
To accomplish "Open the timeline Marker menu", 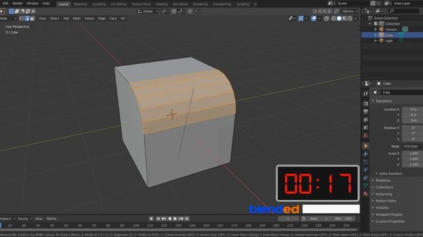I will (52, 219).
